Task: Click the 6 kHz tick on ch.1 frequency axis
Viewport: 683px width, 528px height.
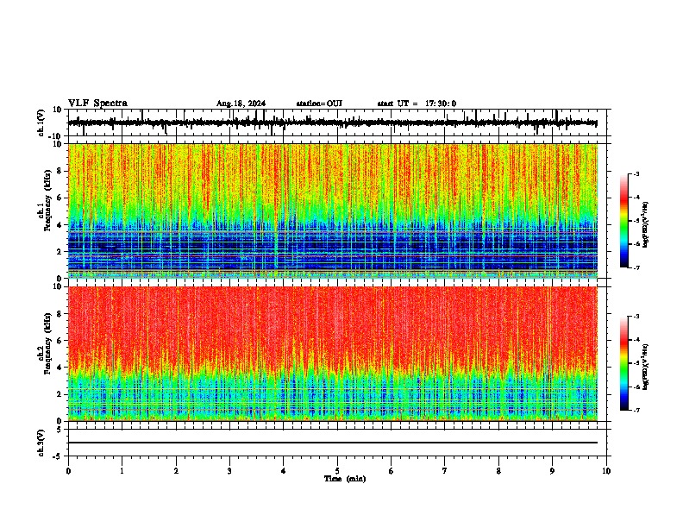Action: [60, 198]
